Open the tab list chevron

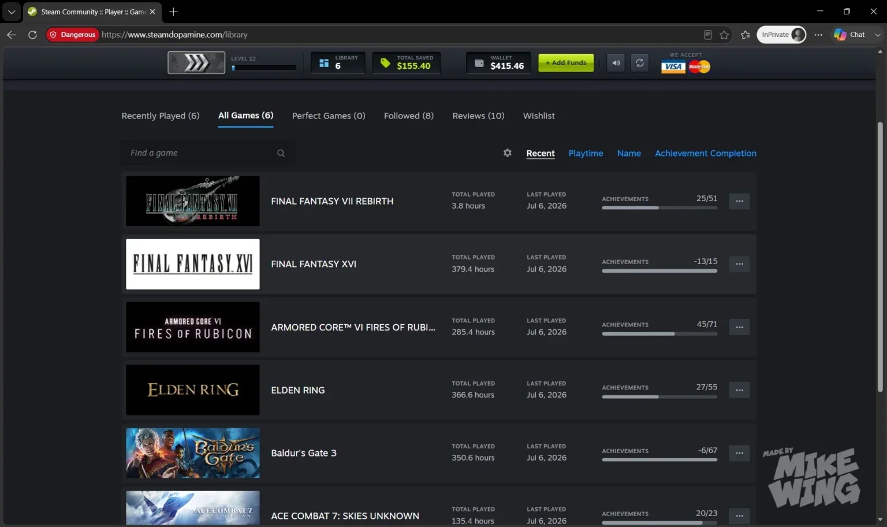pos(11,12)
